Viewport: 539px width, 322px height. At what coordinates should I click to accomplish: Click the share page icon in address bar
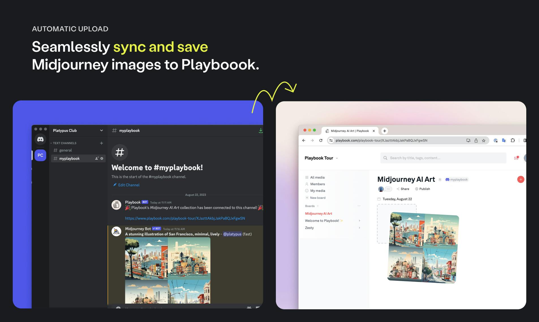tap(476, 140)
